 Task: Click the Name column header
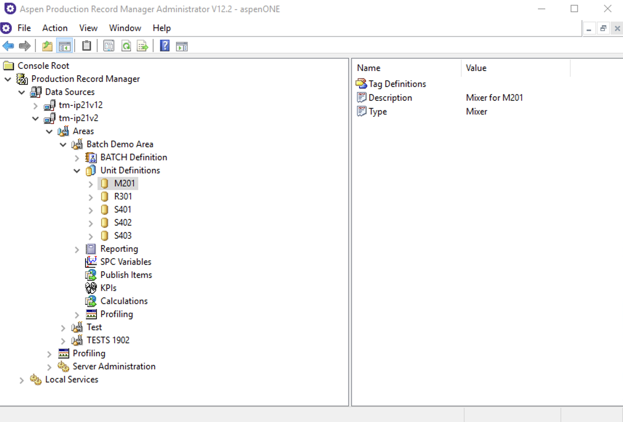tap(369, 68)
